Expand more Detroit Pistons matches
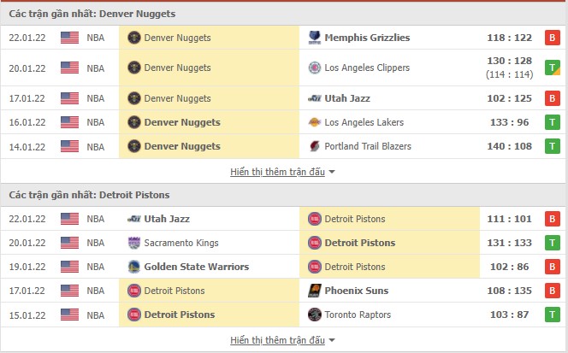The height and width of the screenshot is (353, 568). click(282, 340)
